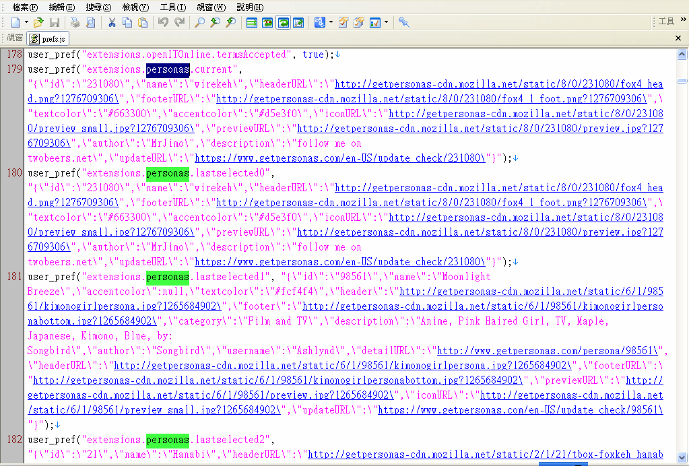Expand the configuration selector dropdown arrow
This screenshot has width=689, height=466.
[x=386, y=23]
